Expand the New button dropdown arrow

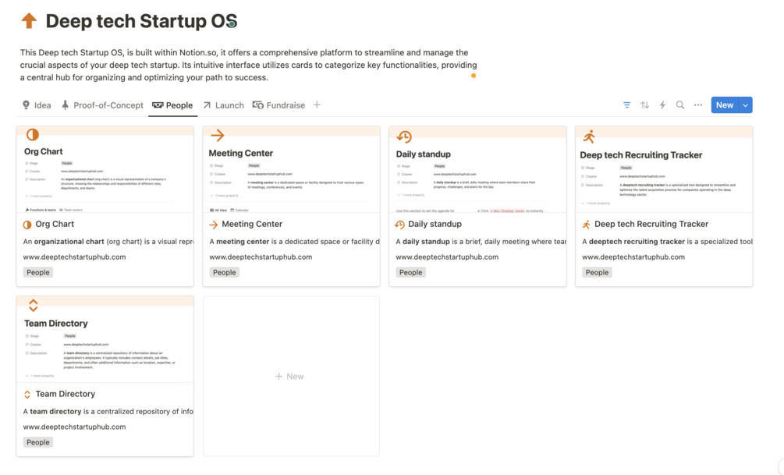[x=746, y=105]
